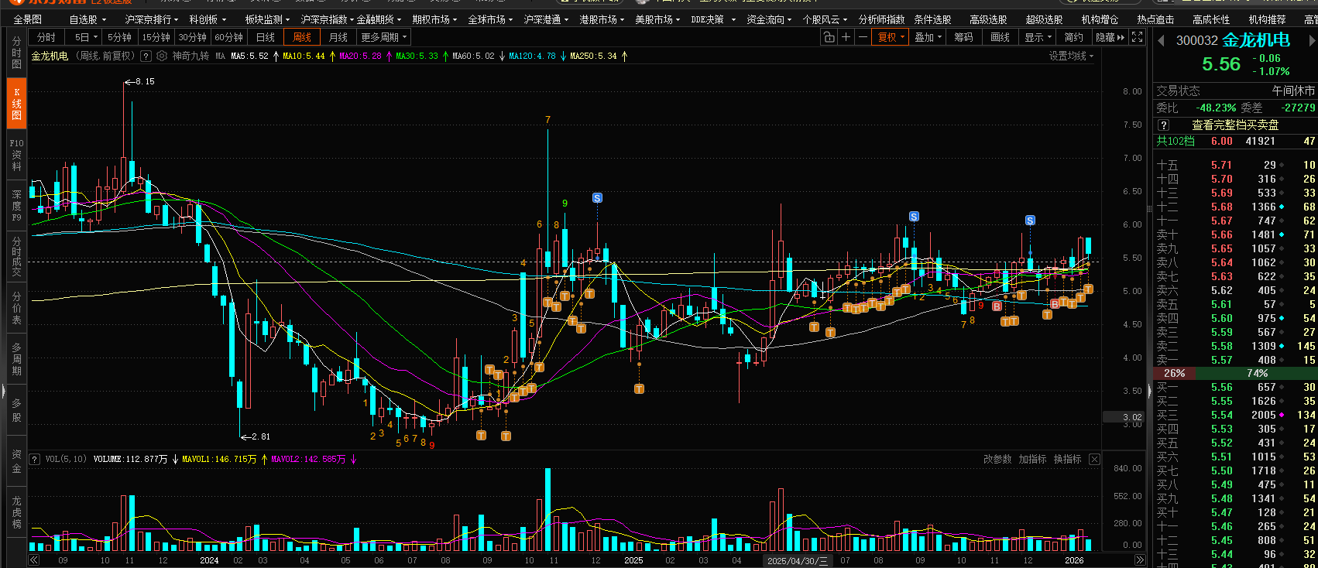Image resolution: width=1318 pixels, height=568 pixels.
Task: Go to previous stock with left arrow
Action: (x=1161, y=40)
